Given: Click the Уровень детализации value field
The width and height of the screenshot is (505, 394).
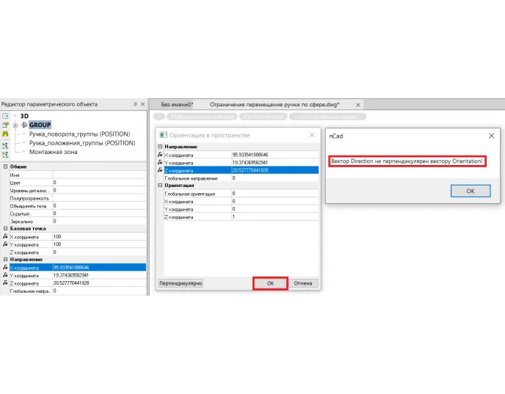Looking at the screenshot, I should pos(99,190).
